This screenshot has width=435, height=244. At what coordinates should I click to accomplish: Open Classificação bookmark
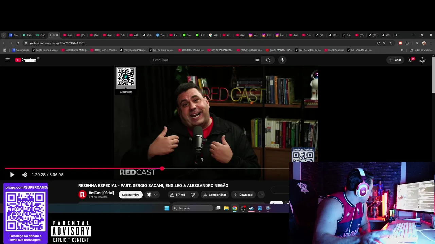[21, 50]
